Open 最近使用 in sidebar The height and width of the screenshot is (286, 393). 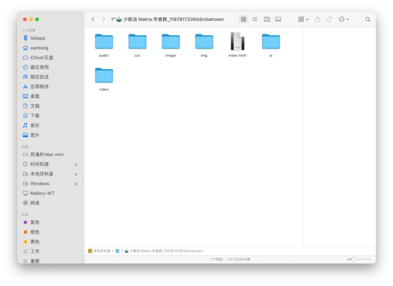tap(50, 67)
